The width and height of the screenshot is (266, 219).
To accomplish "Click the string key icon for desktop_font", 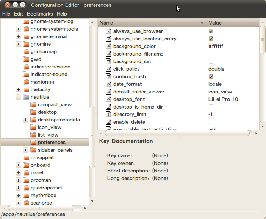I will [x=109, y=99].
